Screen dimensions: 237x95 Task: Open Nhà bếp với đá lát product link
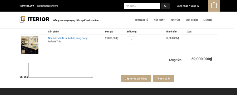pos(68,38)
